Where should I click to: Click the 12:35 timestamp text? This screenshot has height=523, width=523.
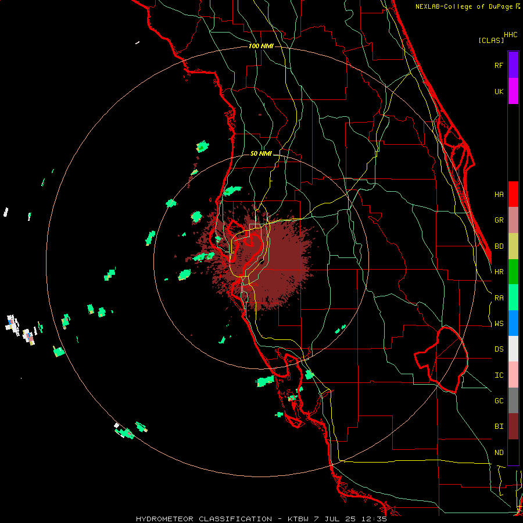point(375,519)
